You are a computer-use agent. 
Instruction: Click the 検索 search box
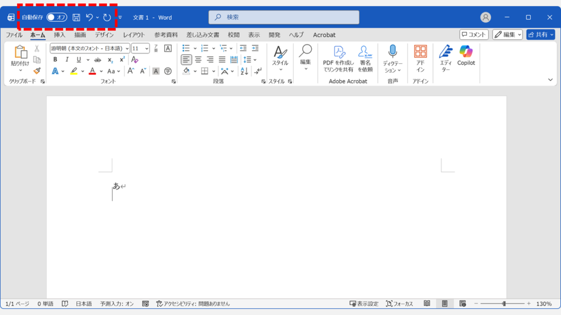284,17
